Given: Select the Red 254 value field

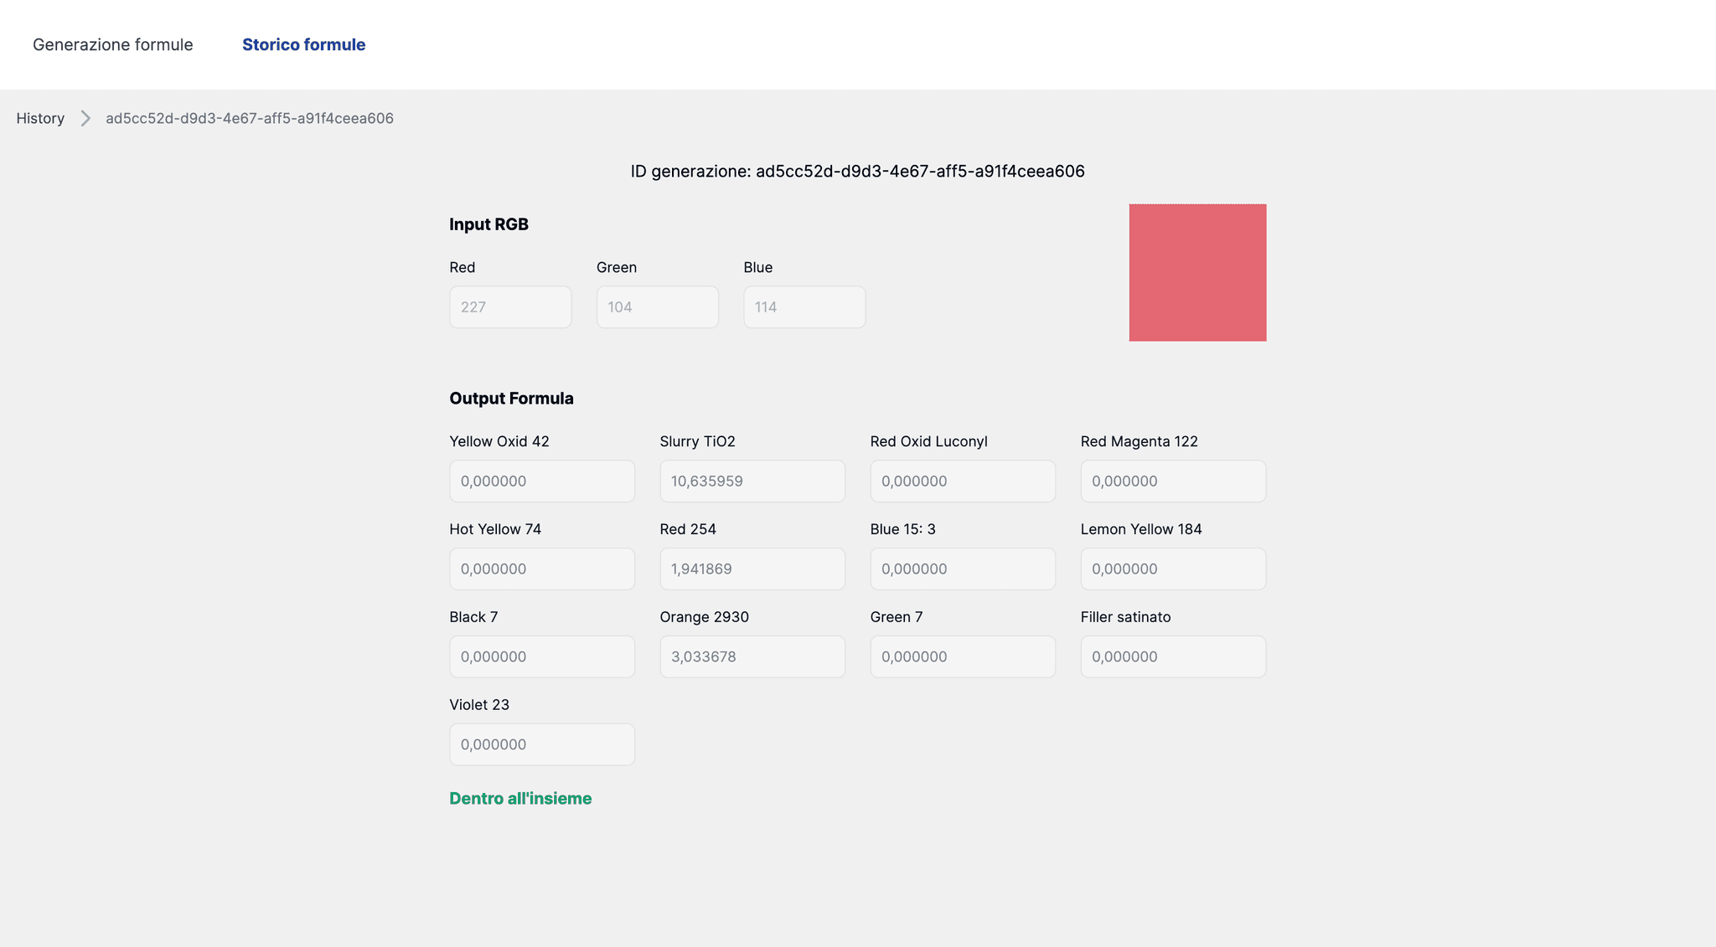Looking at the screenshot, I should (x=752, y=569).
